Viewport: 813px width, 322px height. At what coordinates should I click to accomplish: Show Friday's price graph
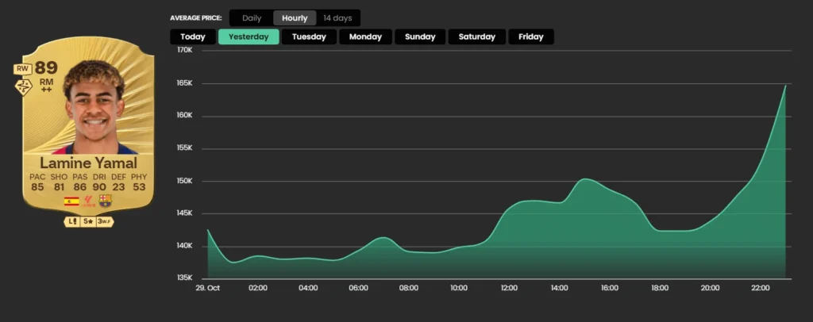click(x=531, y=36)
